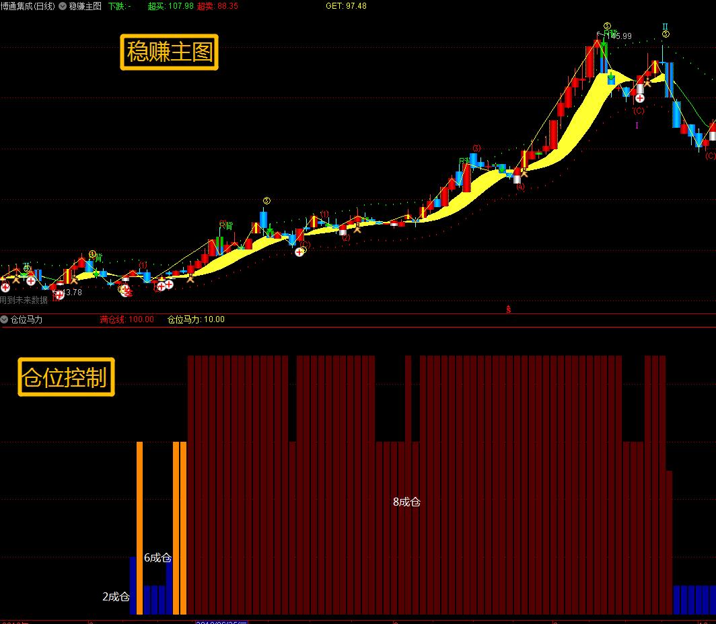Click the 满仓线: 100.00 readout
This screenshot has width=716, height=624.
pyautogui.click(x=127, y=319)
